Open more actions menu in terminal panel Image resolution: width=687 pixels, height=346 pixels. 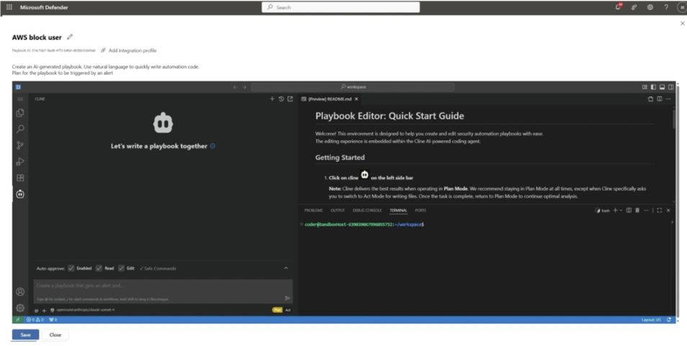[646, 210]
